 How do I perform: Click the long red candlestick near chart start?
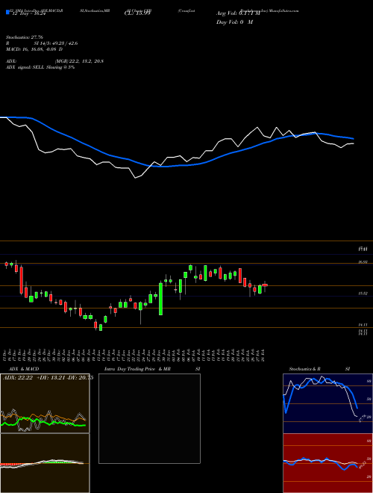22,280
